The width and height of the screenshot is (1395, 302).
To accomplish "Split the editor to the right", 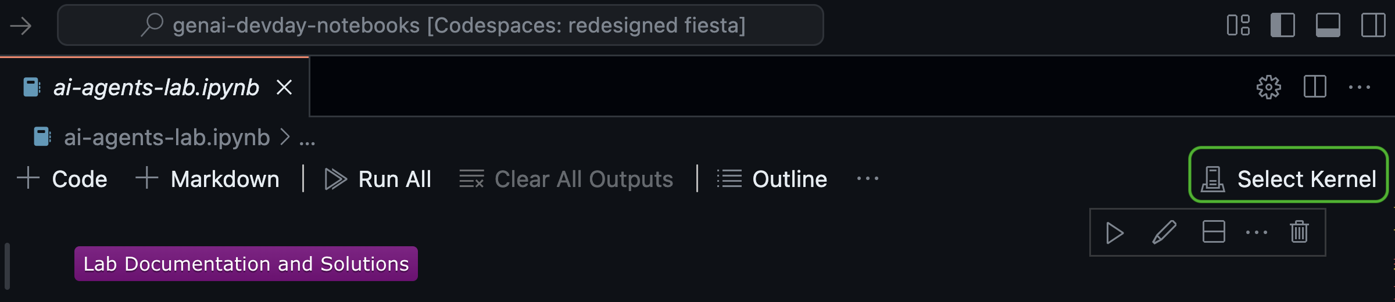I will point(1315,87).
